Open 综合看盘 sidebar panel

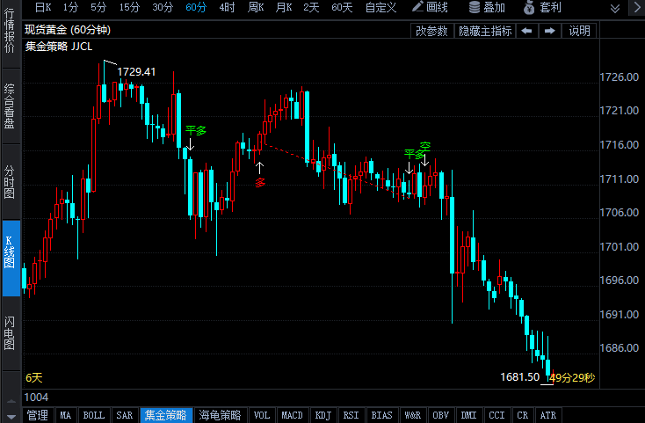[10, 106]
